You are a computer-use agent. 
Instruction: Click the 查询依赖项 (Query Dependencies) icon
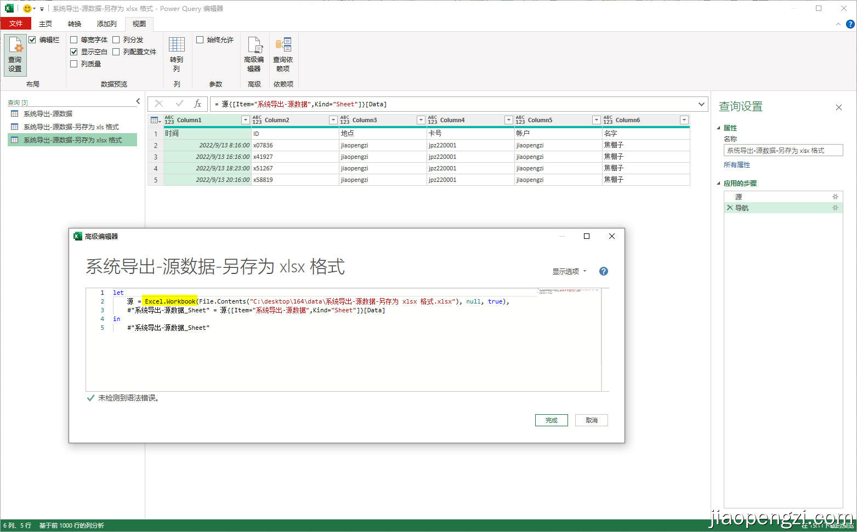283,53
